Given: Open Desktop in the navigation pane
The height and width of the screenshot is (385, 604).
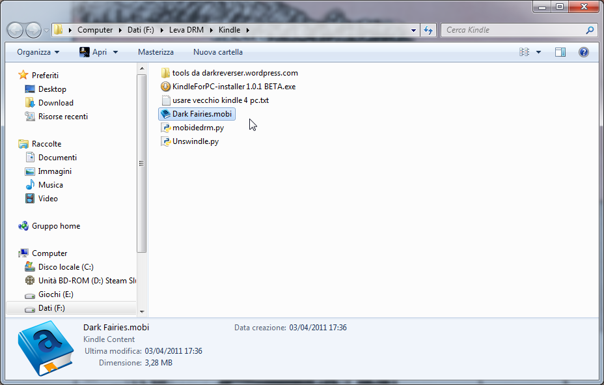Looking at the screenshot, I should click(x=52, y=89).
